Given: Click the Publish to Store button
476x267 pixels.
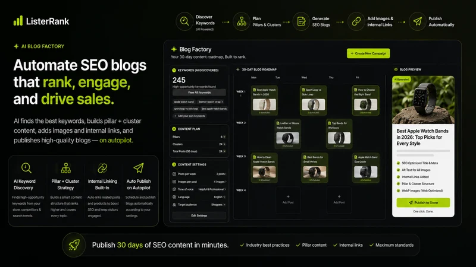Looking at the screenshot, I should [423, 202].
